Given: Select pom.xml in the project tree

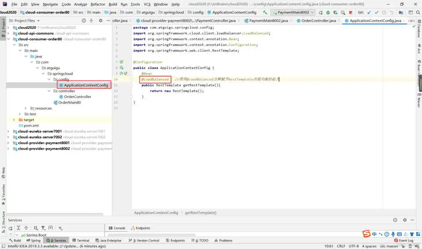Looking at the screenshot, I should (x=32, y=125).
